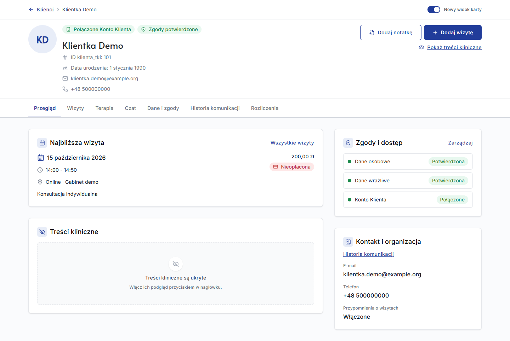Click the crossed-eye icon beside Treści kliniczne heading
This screenshot has height=341, width=510.
tap(42, 232)
